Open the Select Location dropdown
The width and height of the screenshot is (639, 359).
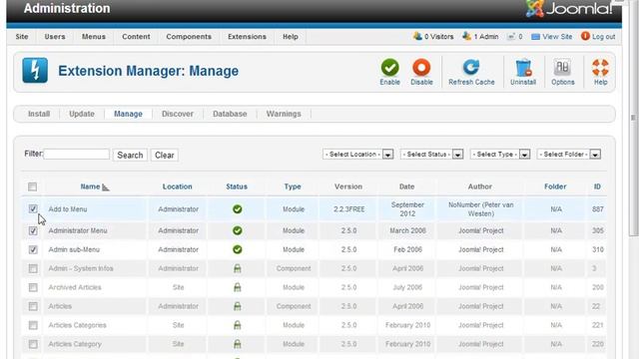pos(357,155)
